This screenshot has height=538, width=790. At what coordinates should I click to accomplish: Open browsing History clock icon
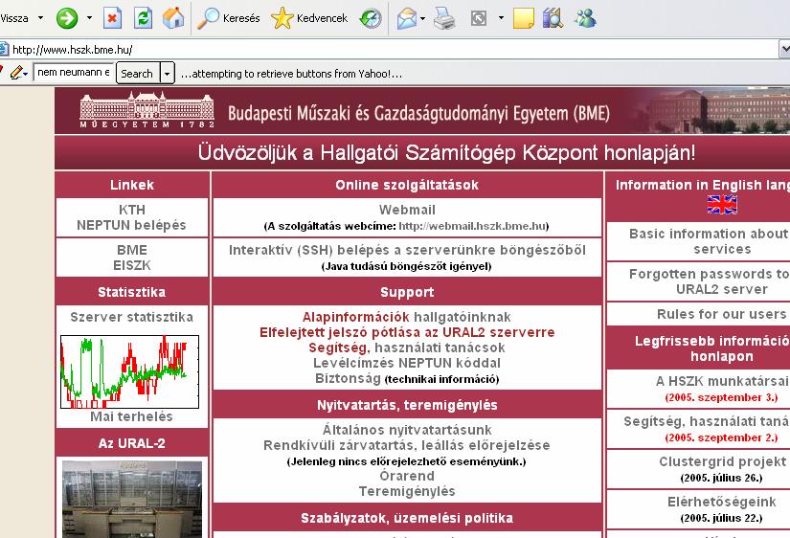click(x=371, y=18)
